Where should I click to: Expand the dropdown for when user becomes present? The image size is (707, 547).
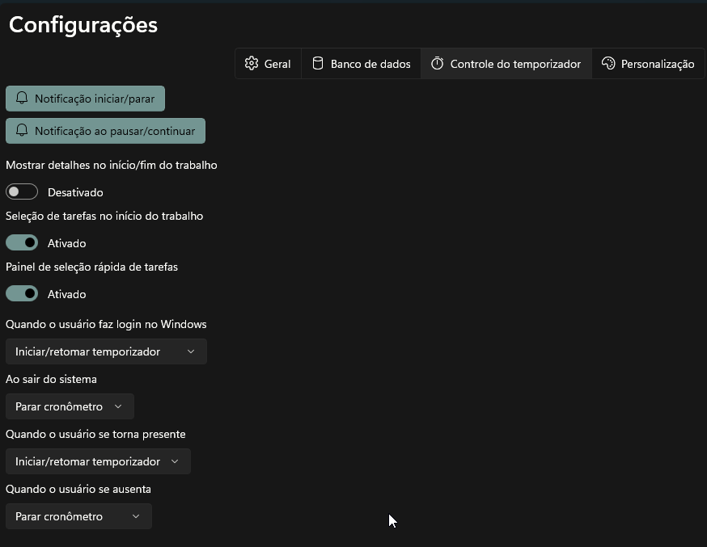point(98,461)
